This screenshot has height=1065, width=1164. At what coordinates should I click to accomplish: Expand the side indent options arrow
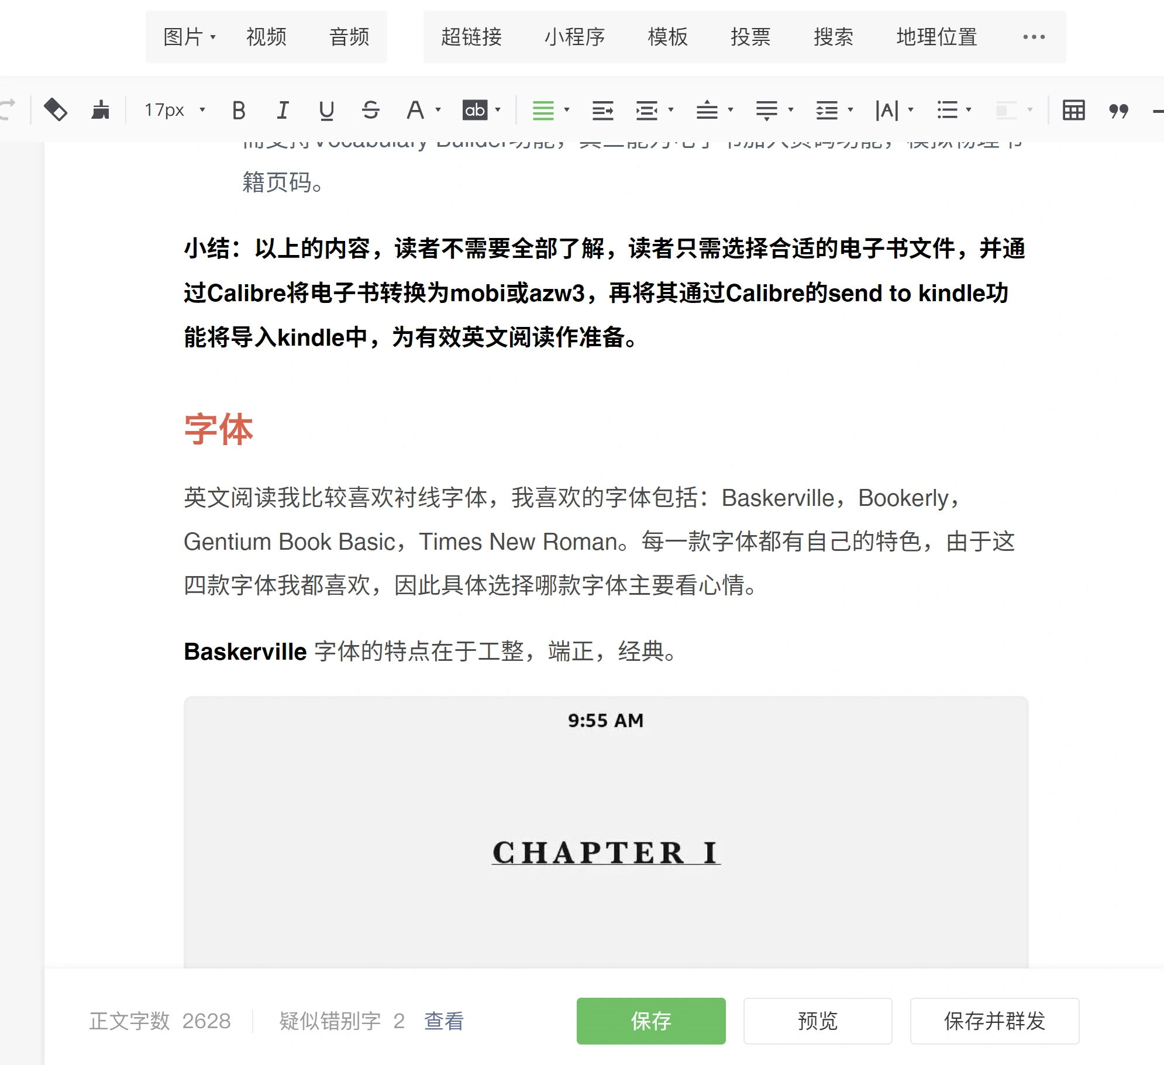(671, 109)
